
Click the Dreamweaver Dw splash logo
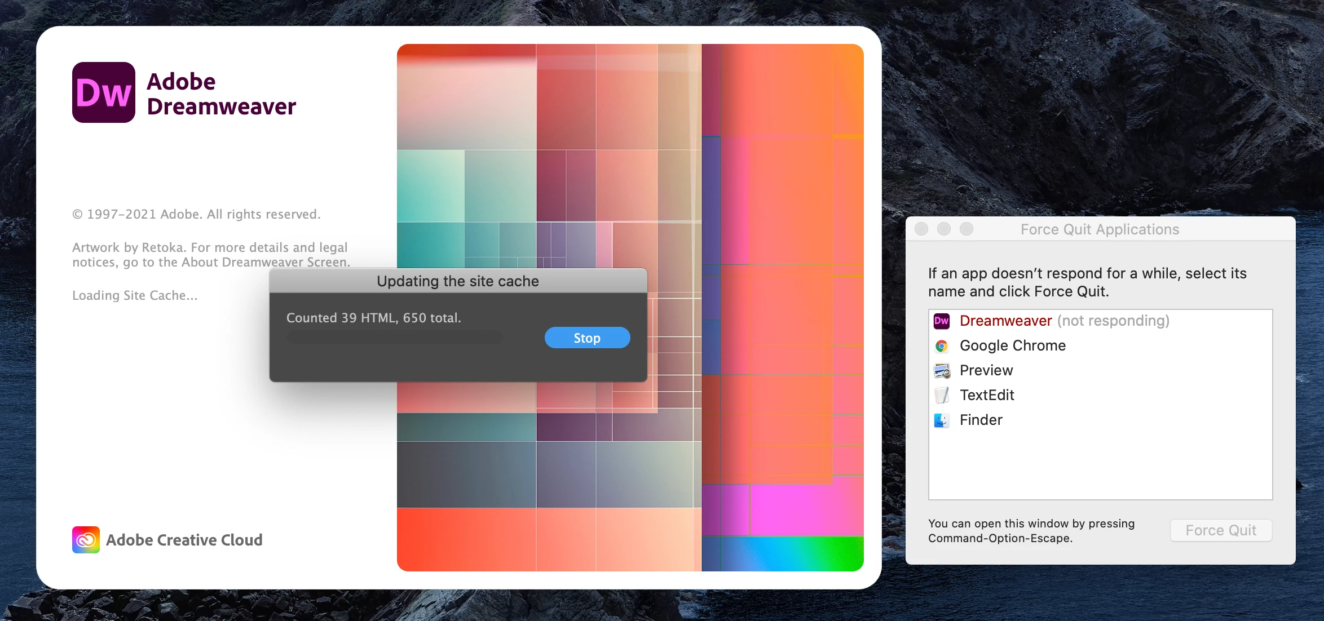click(x=104, y=92)
